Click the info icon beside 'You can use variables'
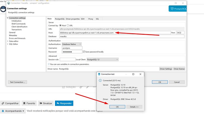This screenshot has height=118, width=204. point(49,64)
